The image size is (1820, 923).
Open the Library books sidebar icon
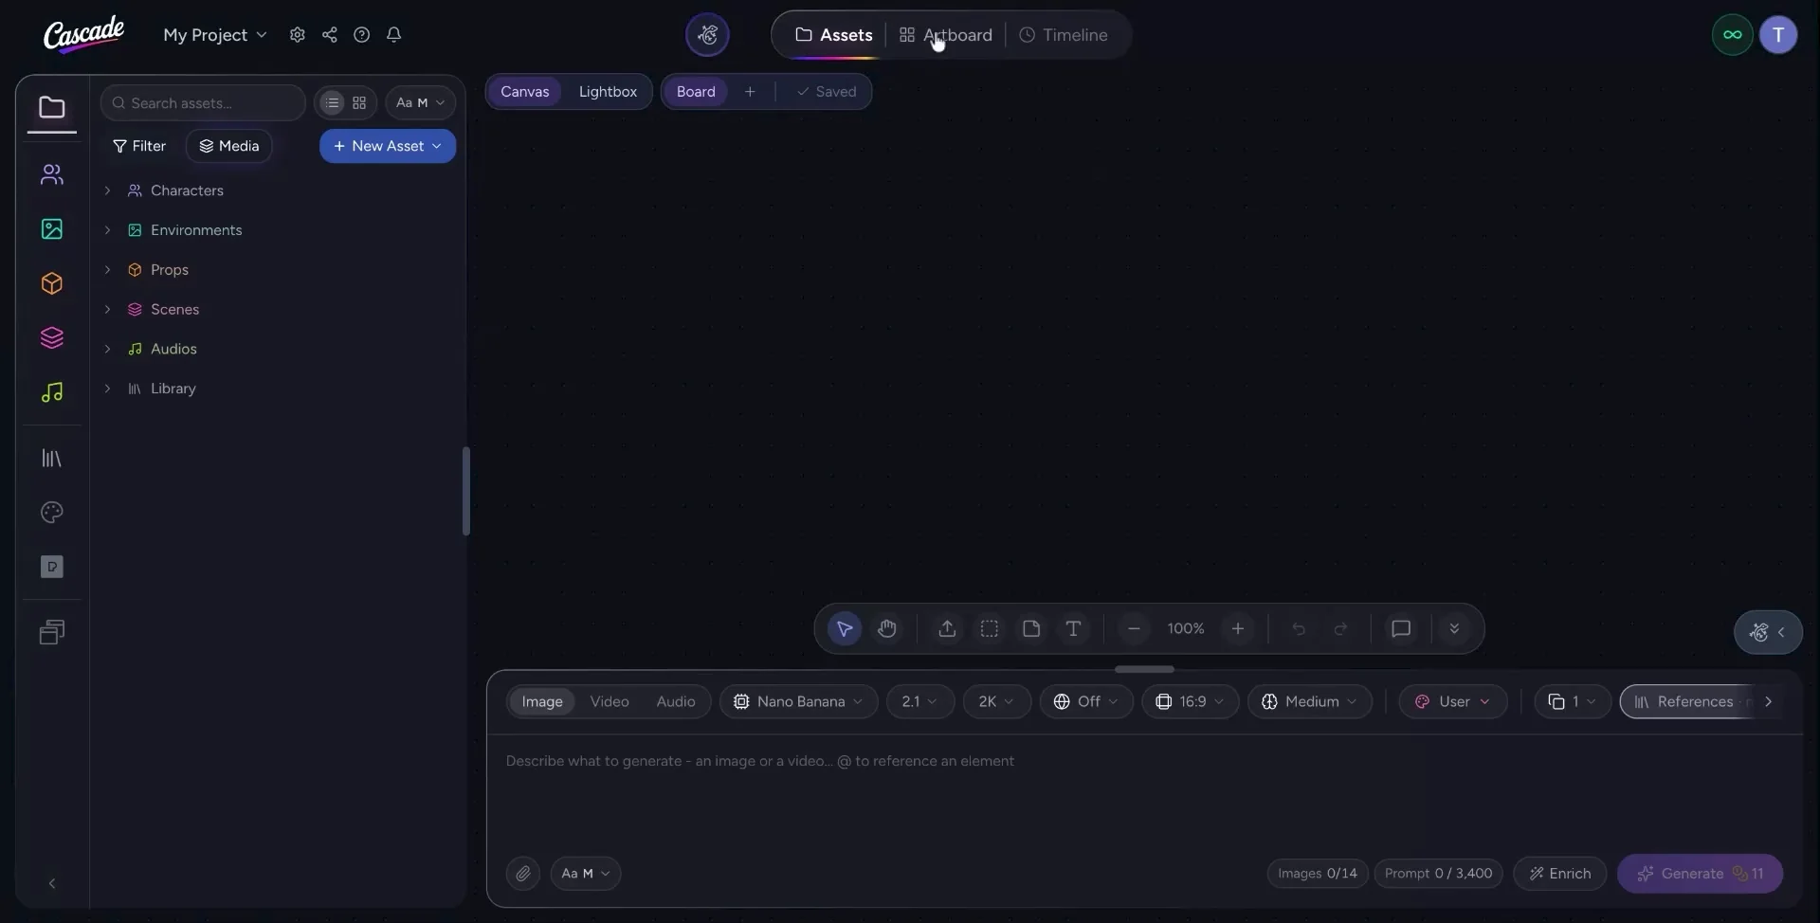pyautogui.click(x=52, y=459)
